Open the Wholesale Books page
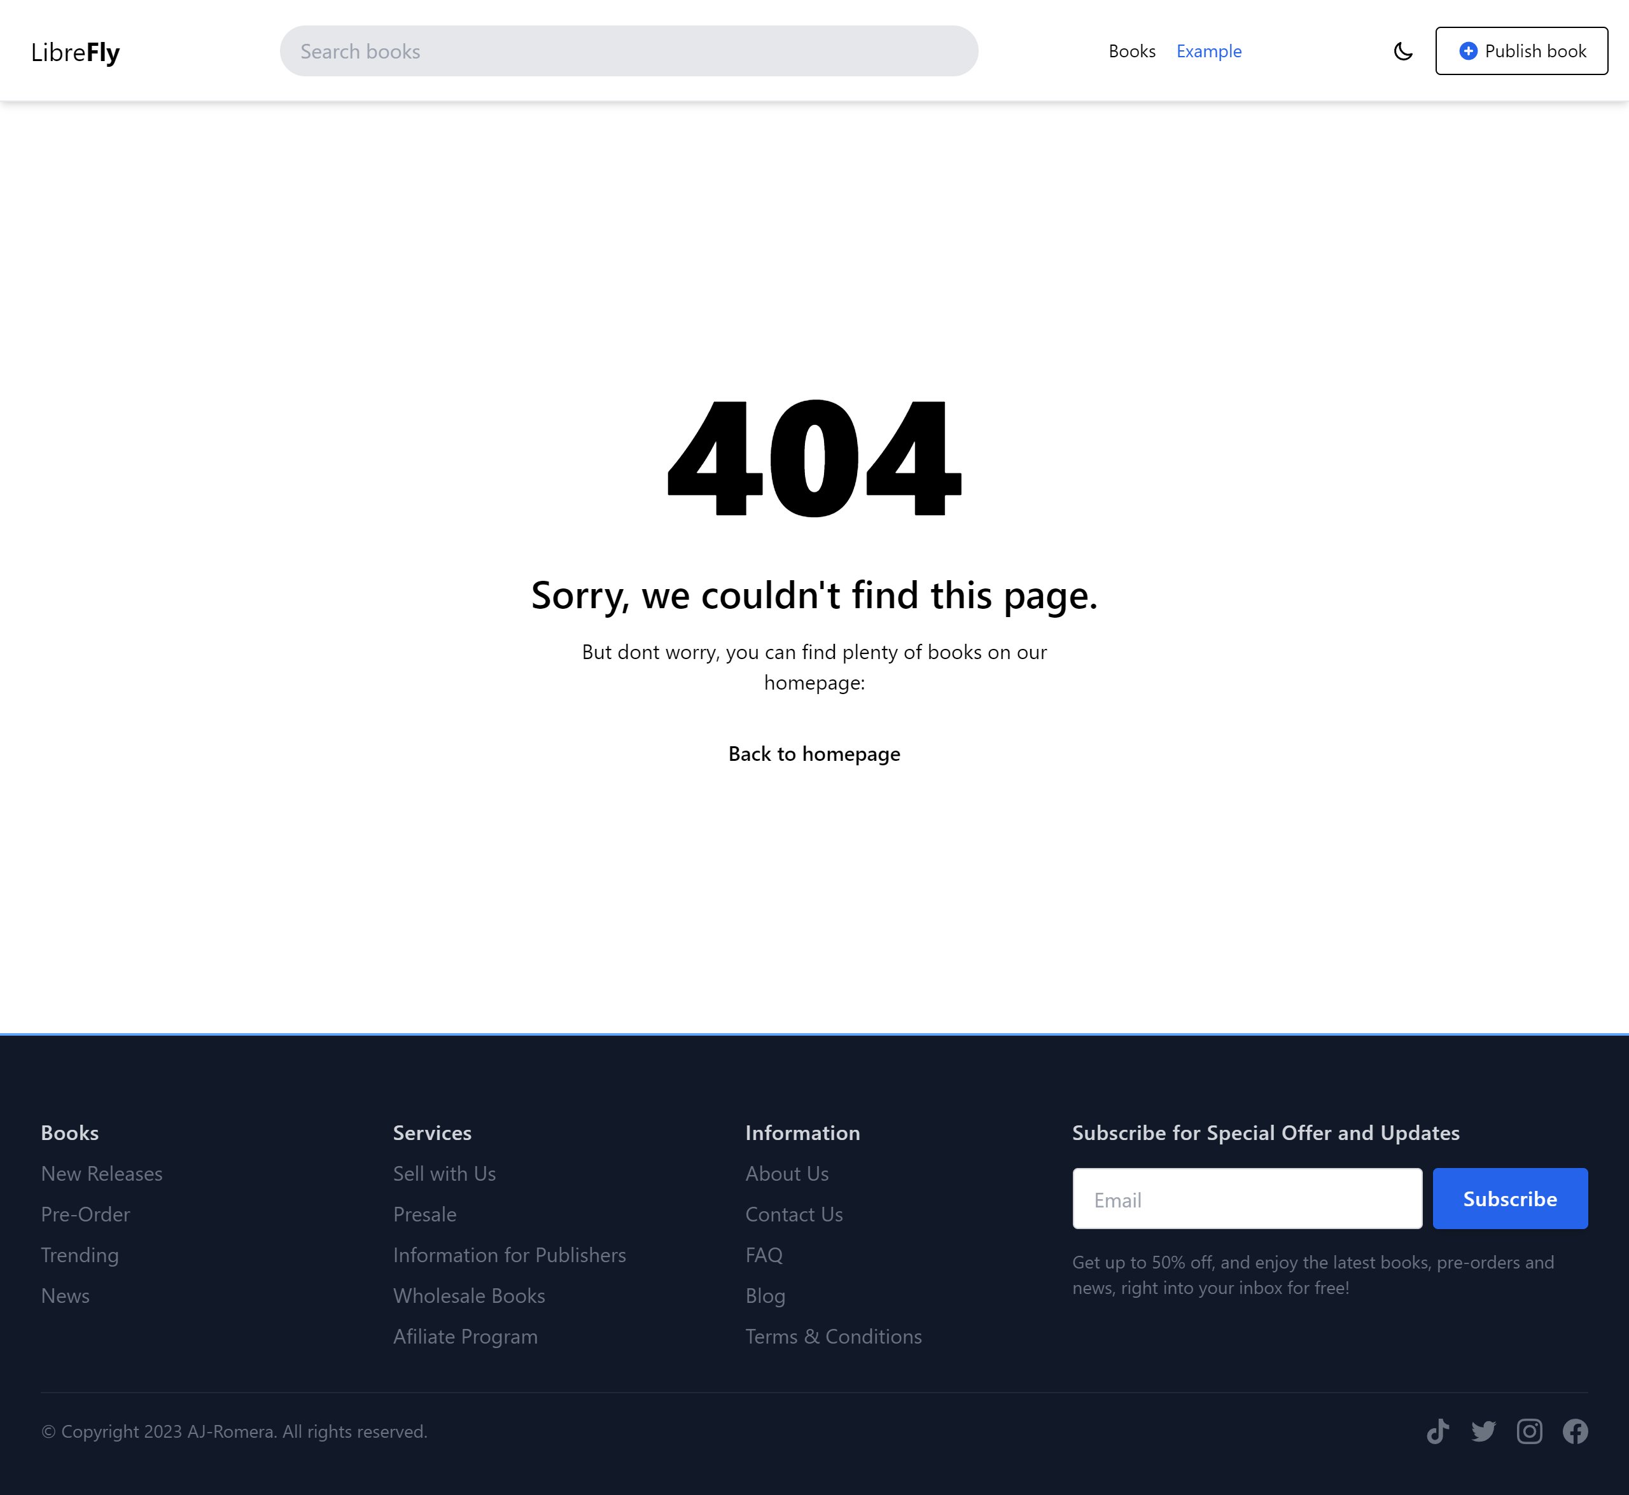The image size is (1629, 1495). tap(468, 1295)
